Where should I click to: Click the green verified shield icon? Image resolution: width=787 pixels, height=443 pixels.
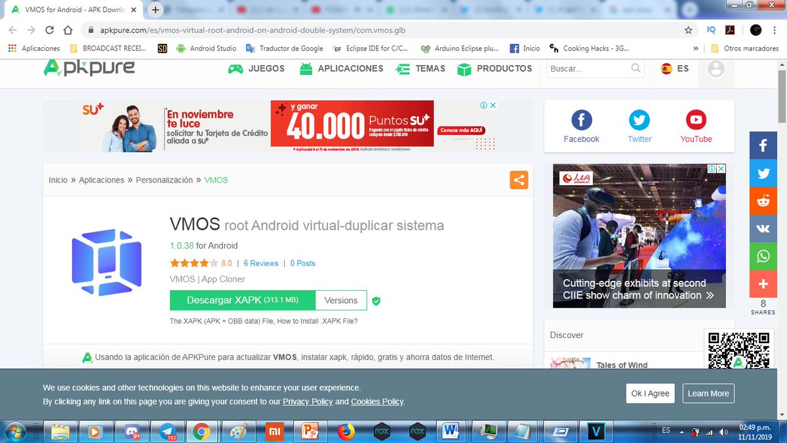click(376, 301)
